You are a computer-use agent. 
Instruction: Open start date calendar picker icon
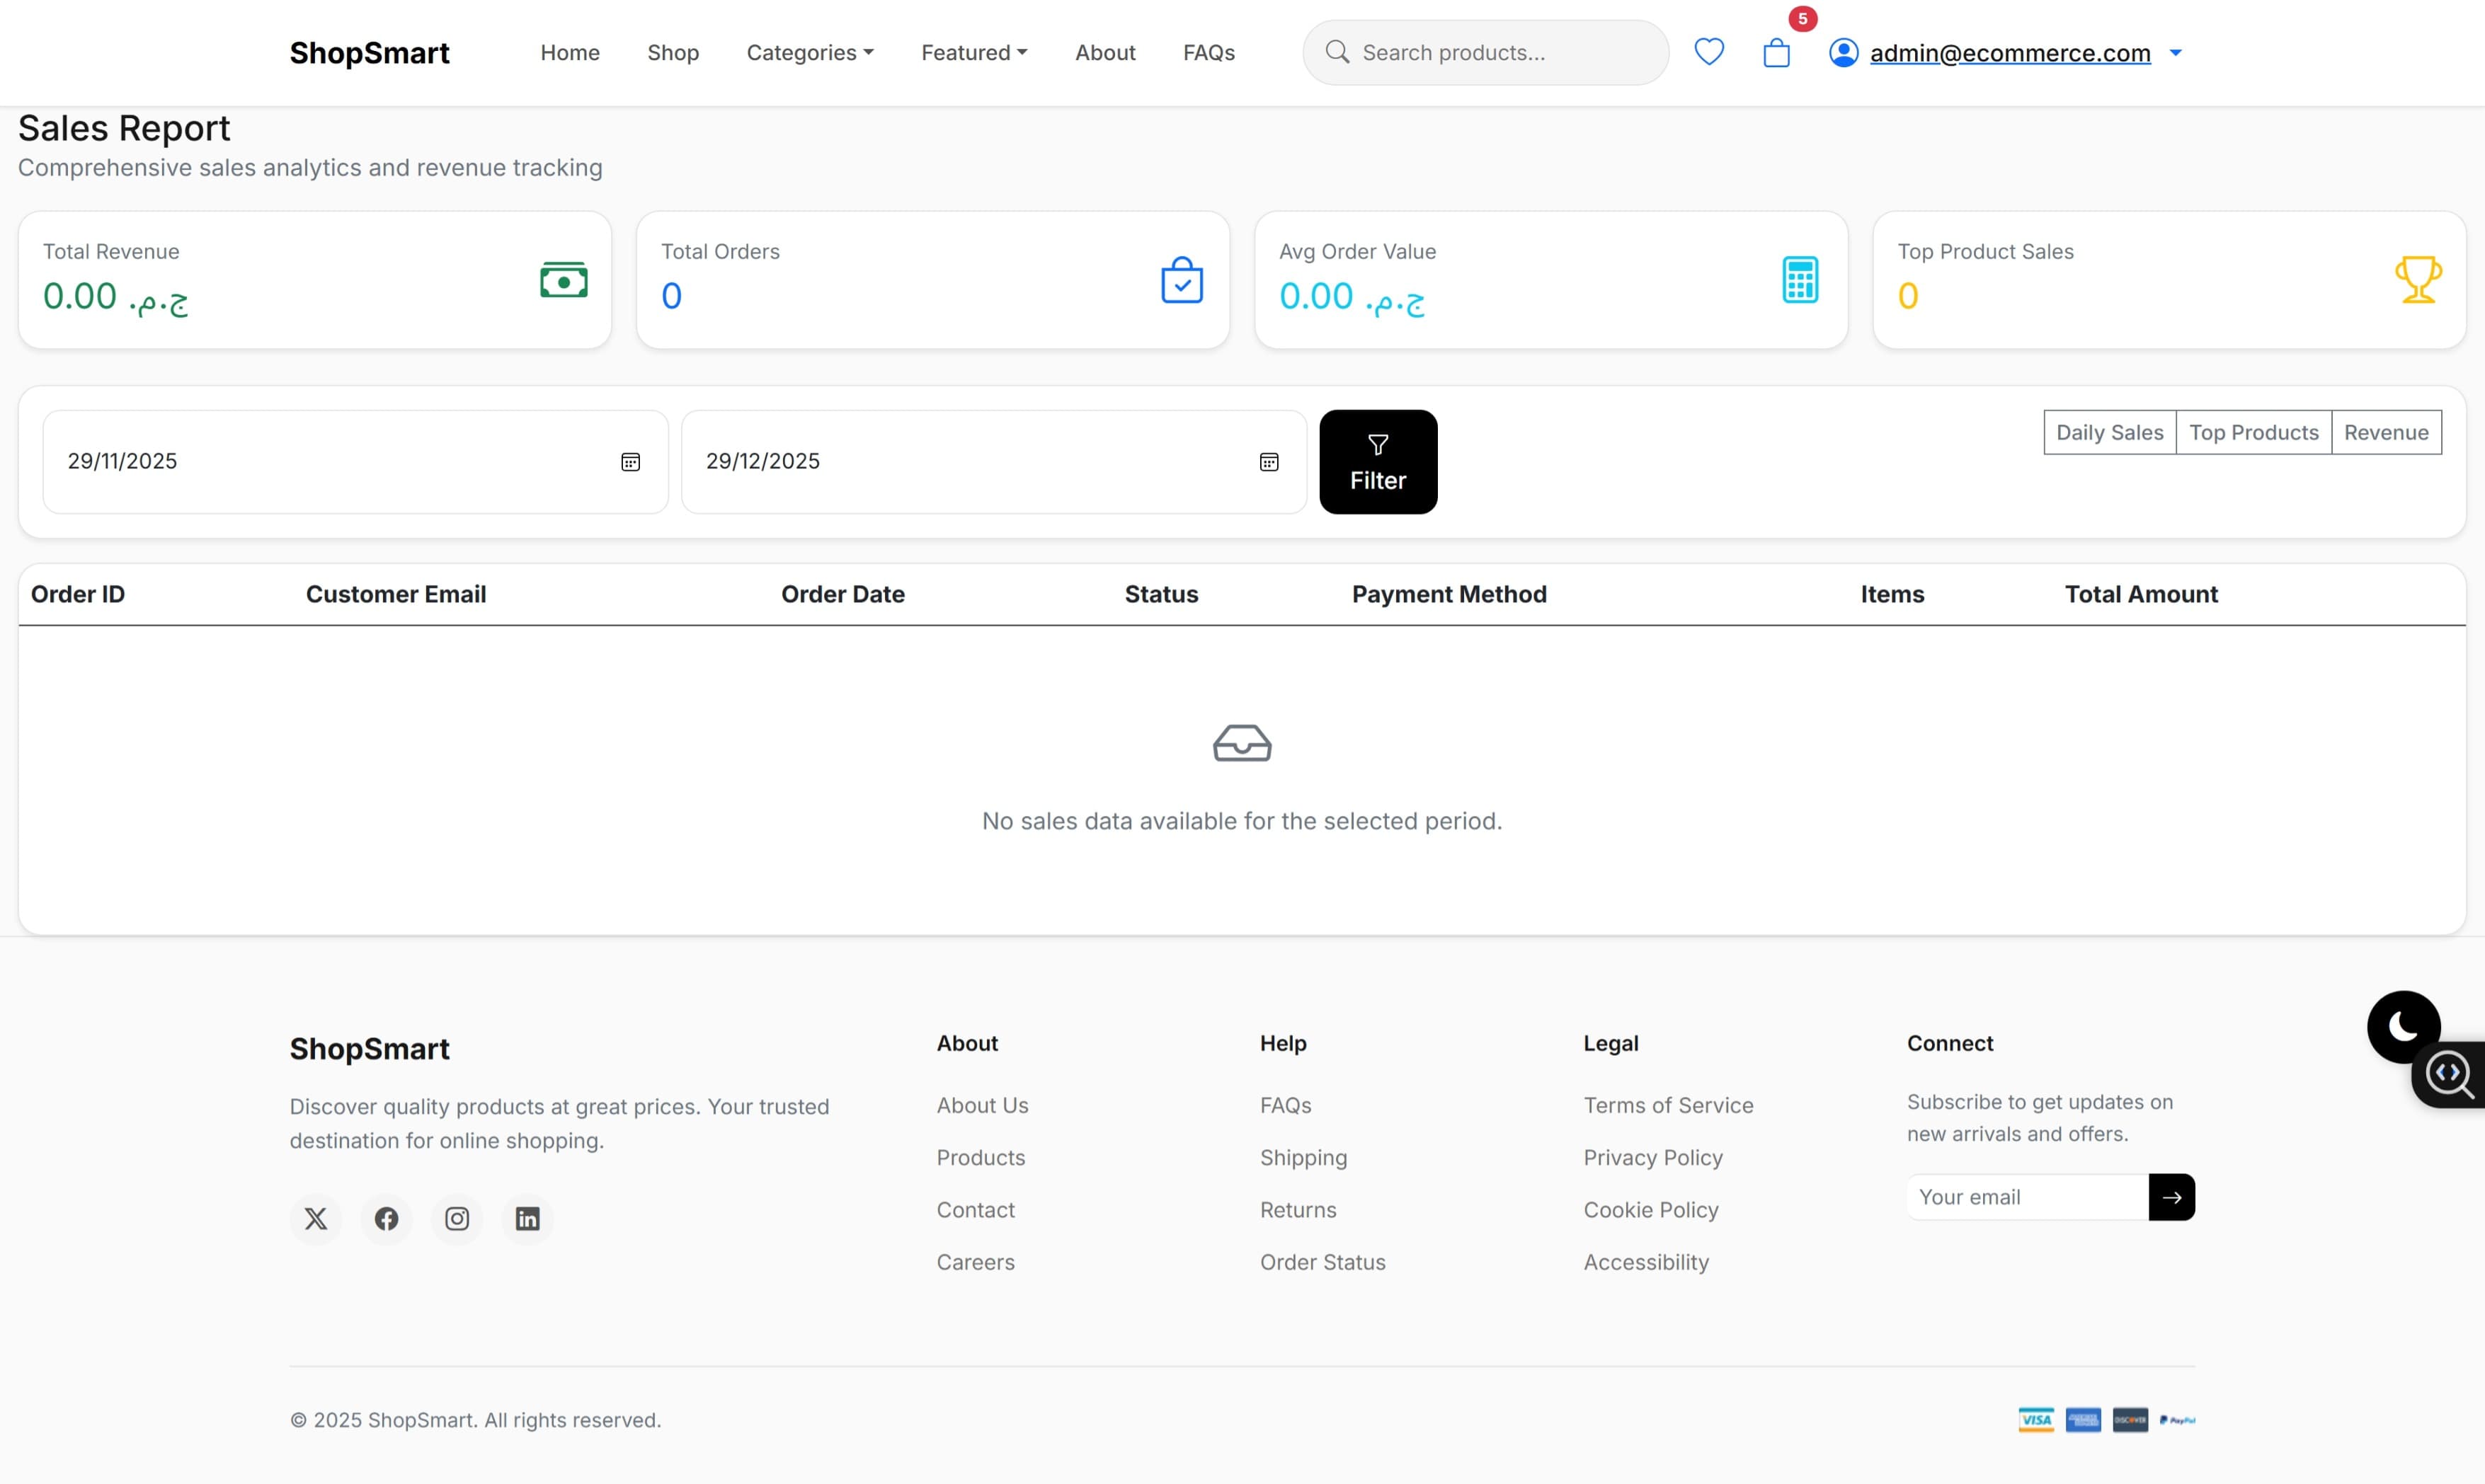point(630,462)
